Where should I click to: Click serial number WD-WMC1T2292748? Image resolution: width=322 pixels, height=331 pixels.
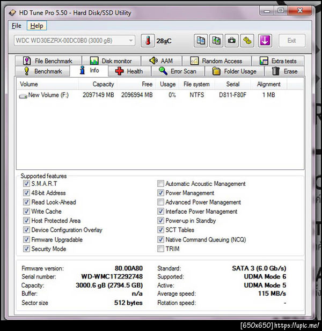point(112,276)
